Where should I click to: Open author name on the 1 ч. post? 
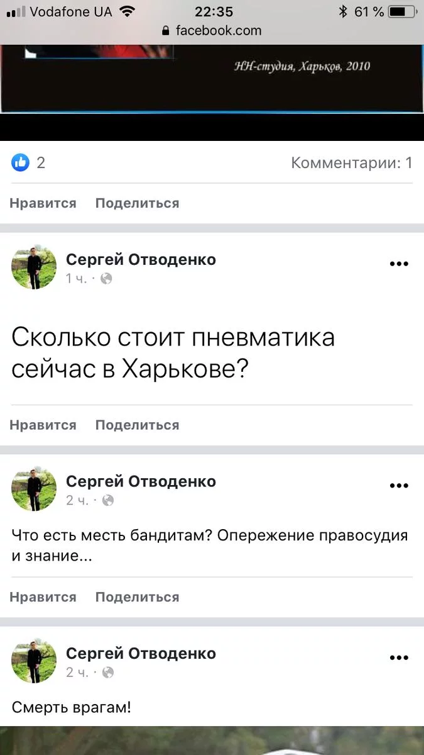pos(141,259)
